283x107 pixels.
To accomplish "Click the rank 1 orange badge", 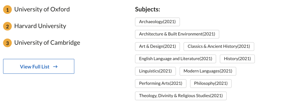I will pos(7,10).
